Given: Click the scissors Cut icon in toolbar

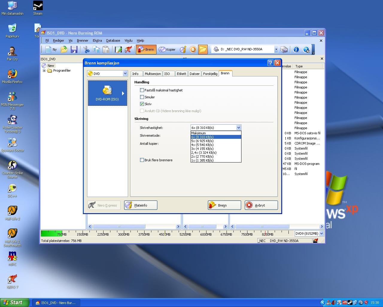Looking at the screenshot, I should [86, 49].
